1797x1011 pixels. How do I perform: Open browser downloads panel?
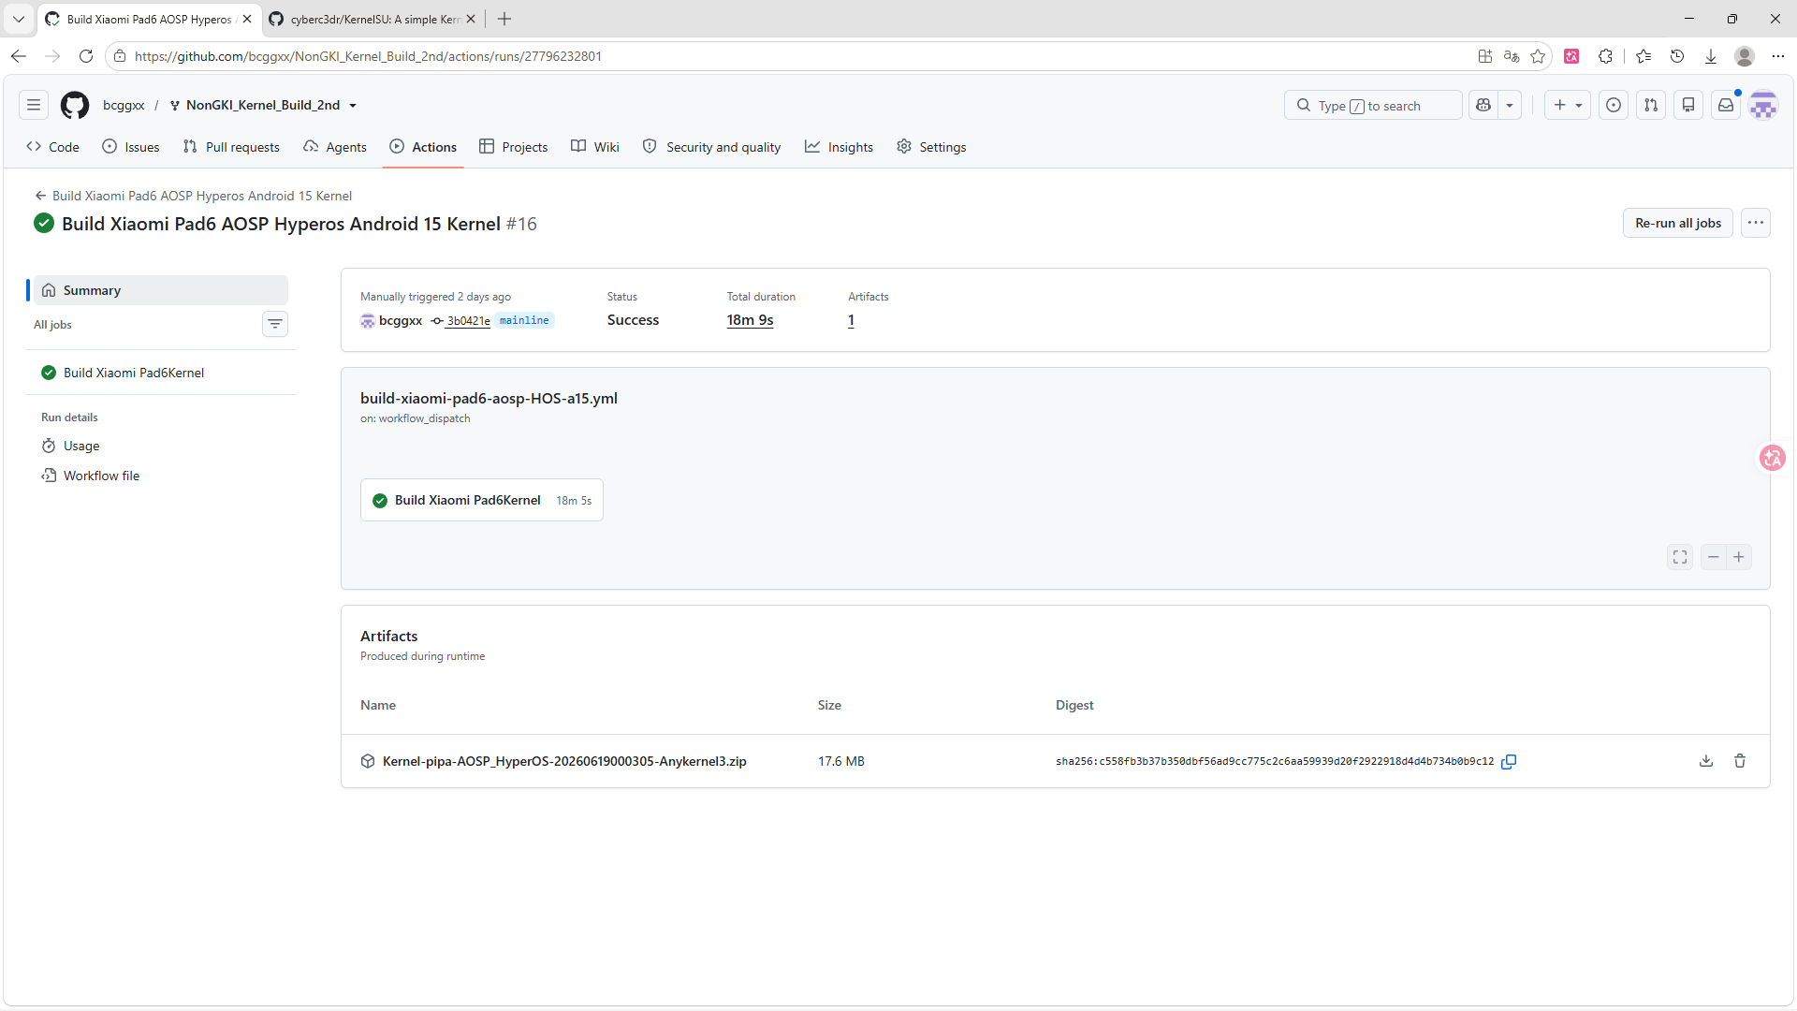coord(1711,56)
